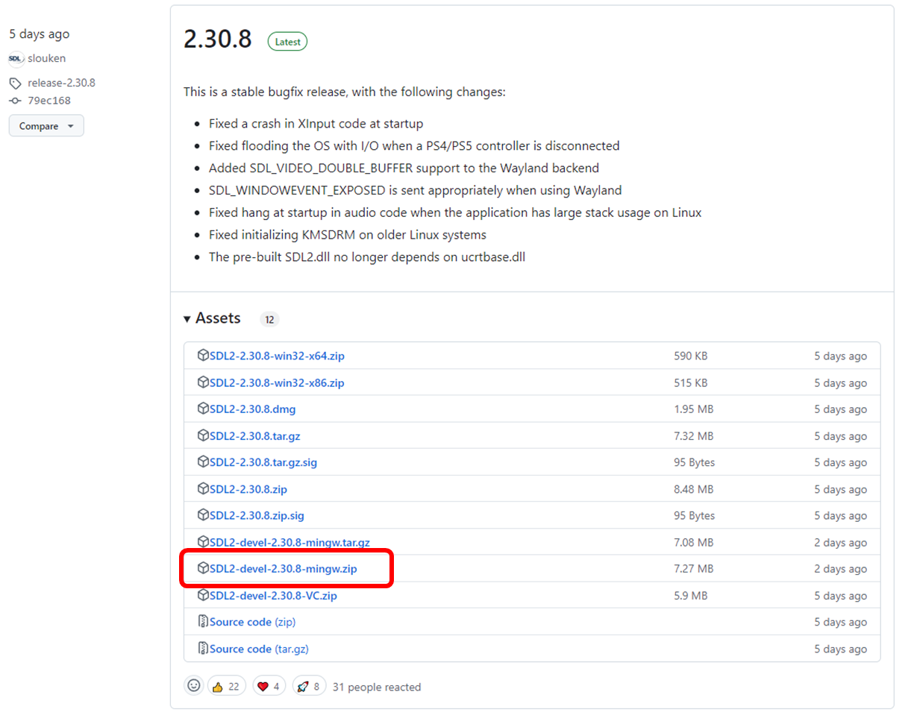
Task: Click the 515 KB file size
Action: pyautogui.click(x=690, y=383)
